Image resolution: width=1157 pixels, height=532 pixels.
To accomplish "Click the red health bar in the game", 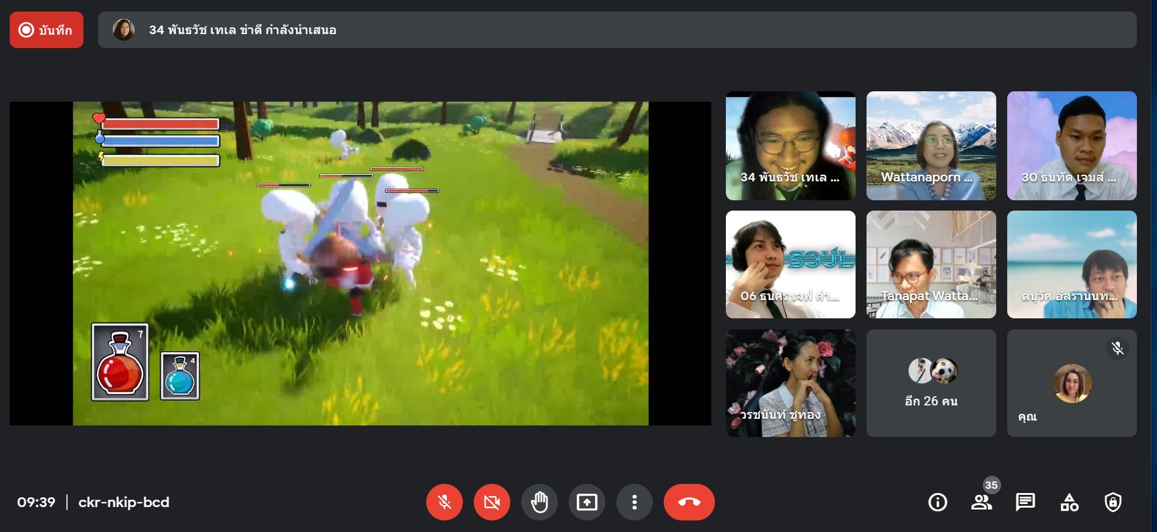I will [160, 124].
